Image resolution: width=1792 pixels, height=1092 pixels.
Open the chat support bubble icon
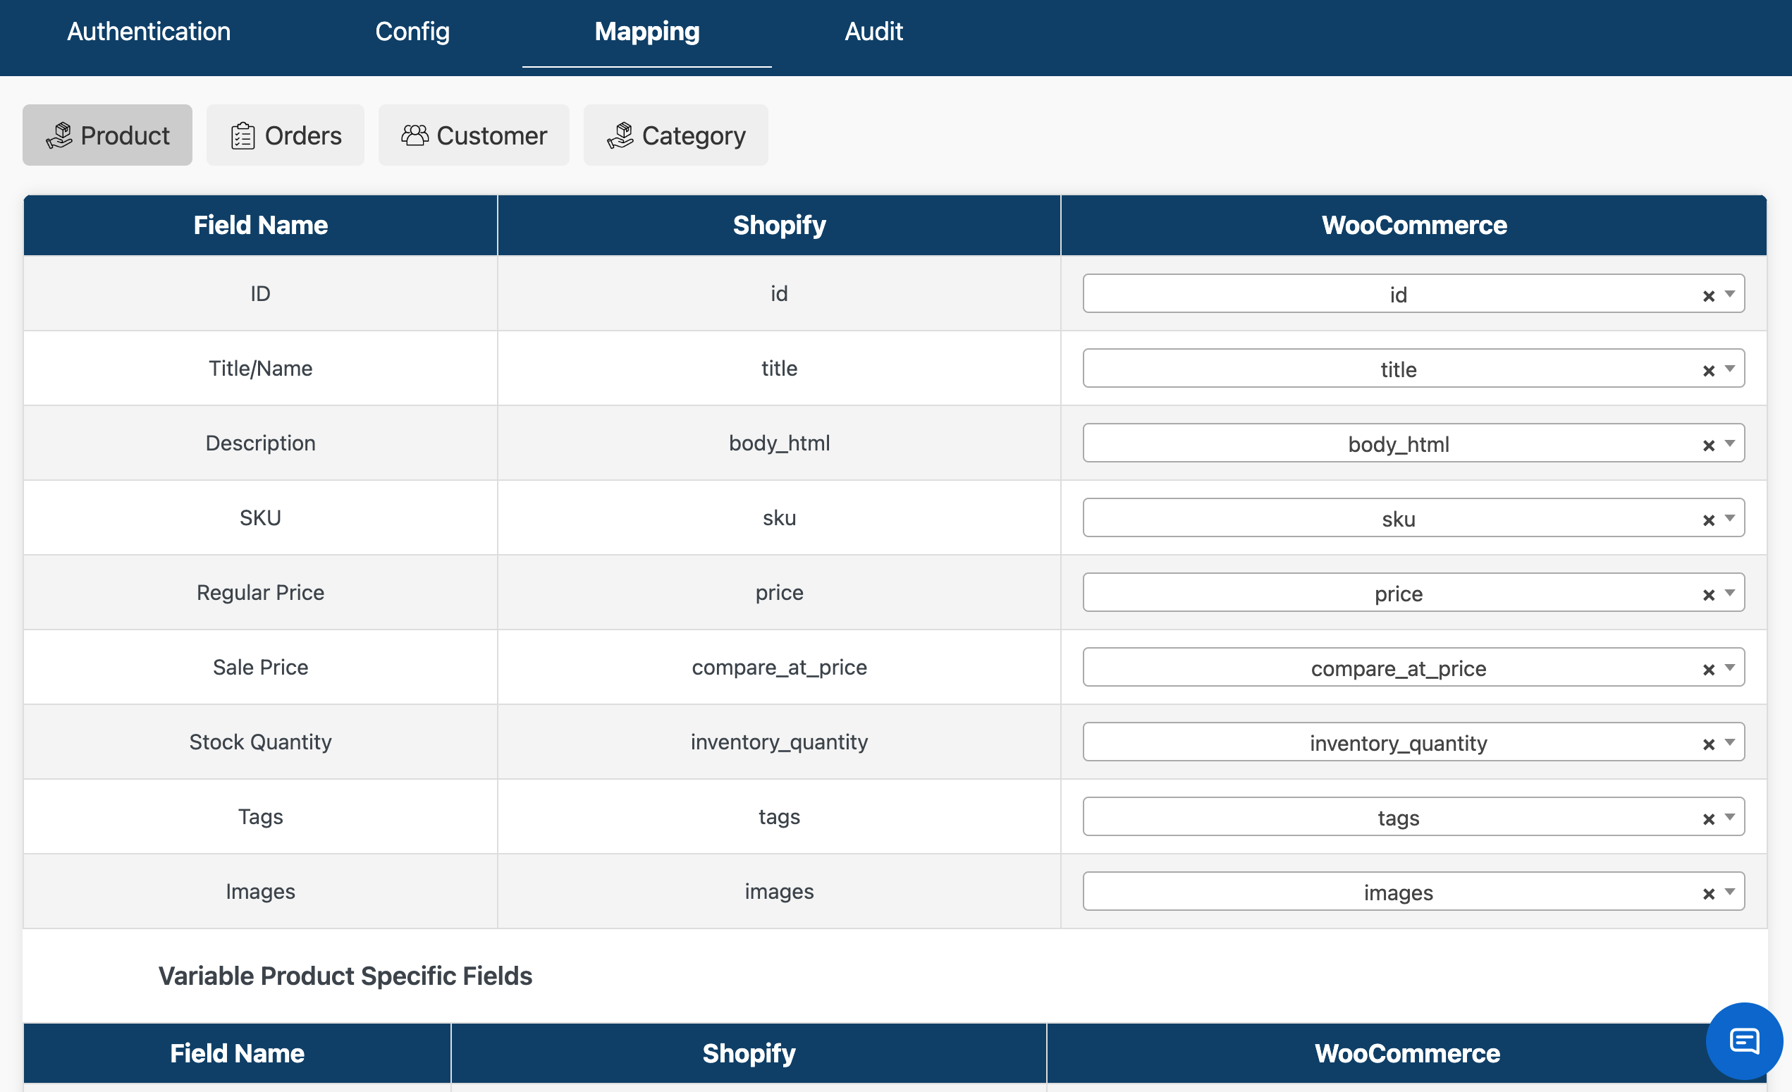(x=1743, y=1041)
